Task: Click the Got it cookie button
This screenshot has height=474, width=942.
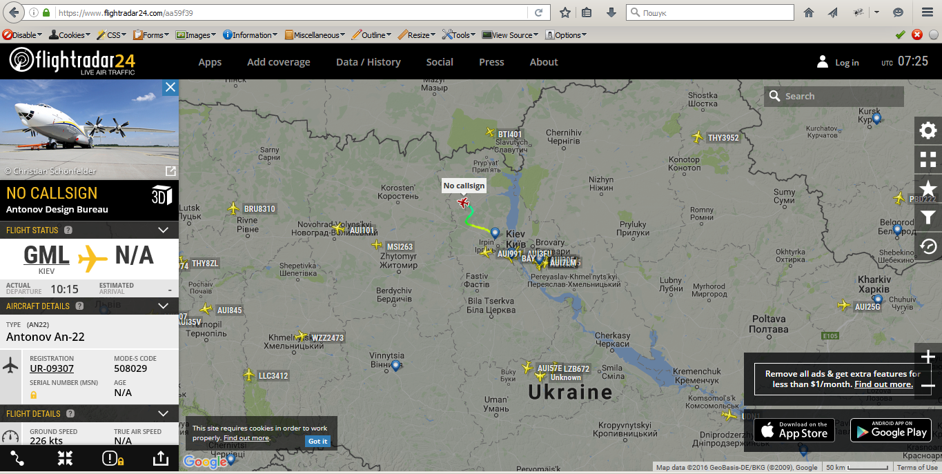Action: (x=317, y=441)
